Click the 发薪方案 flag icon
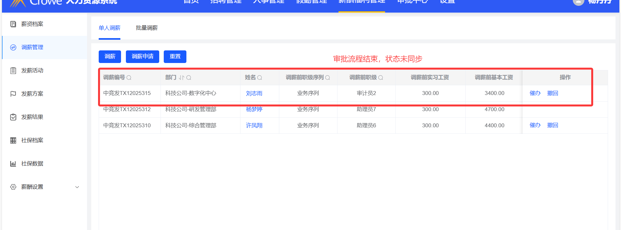 point(13,94)
